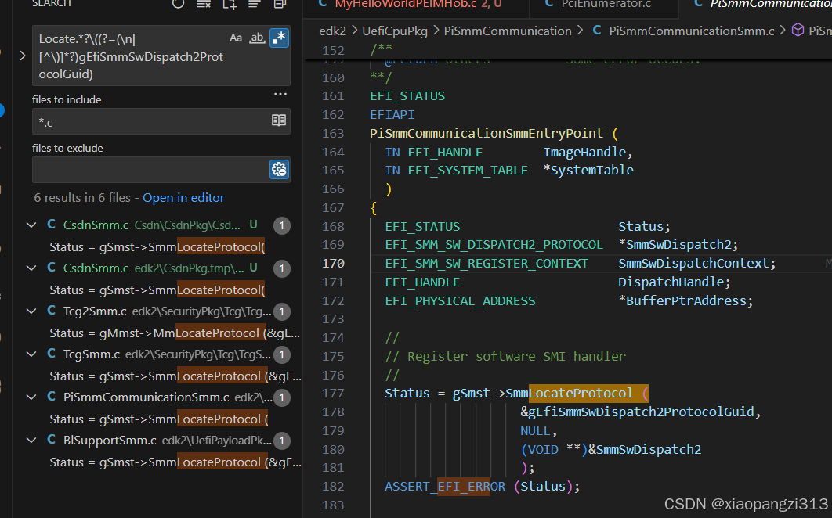The width and height of the screenshot is (832, 518).
Task: Click '6 results in 6 files' summary
Action: (x=82, y=198)
